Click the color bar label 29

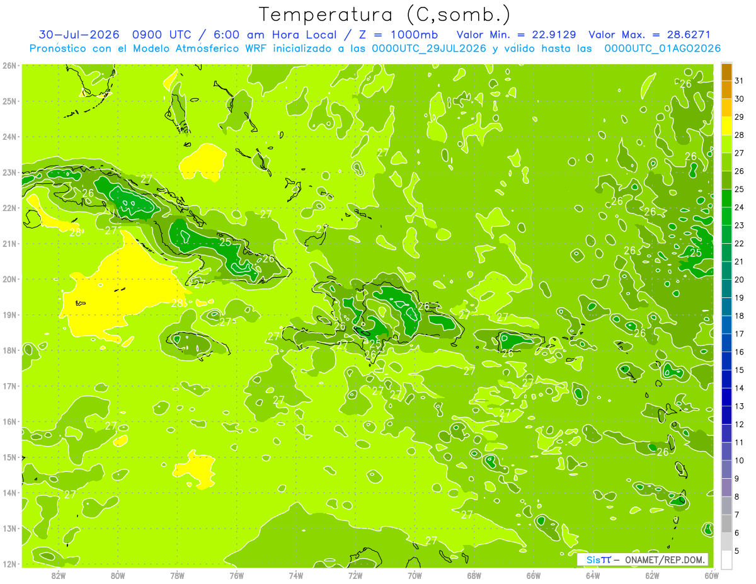pyautogui.click(x=739, y=117)
